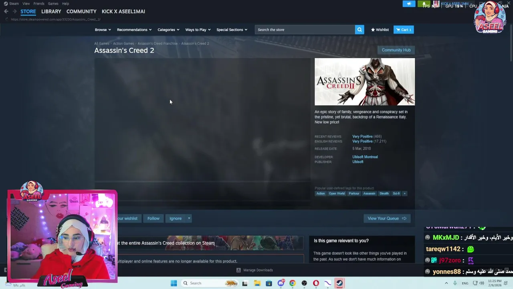Open Microsoft Store taskbar icon
The image size is (513, 289).
(269, 283)
